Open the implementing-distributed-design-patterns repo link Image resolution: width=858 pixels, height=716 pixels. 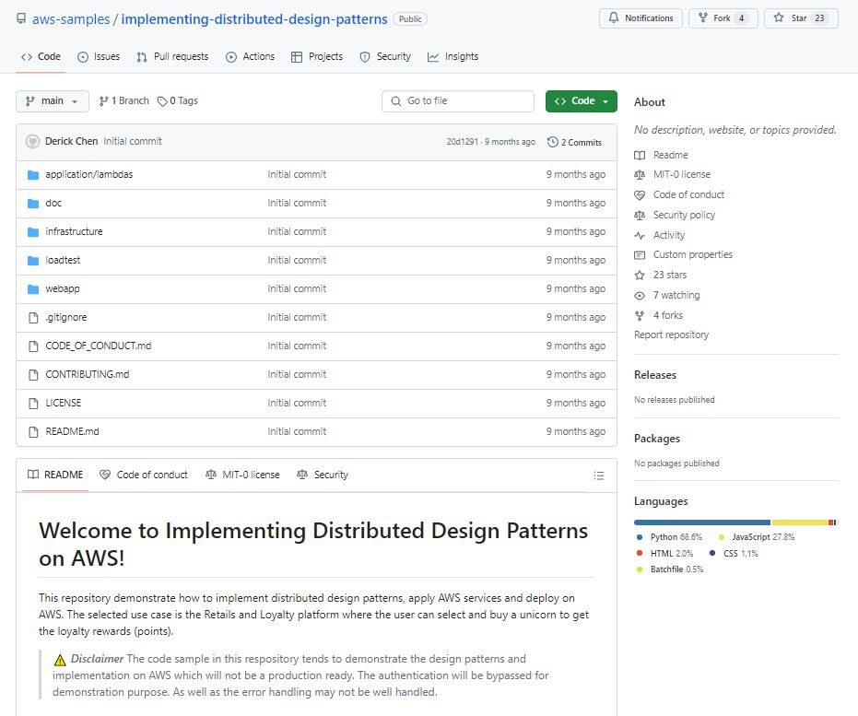254,19
